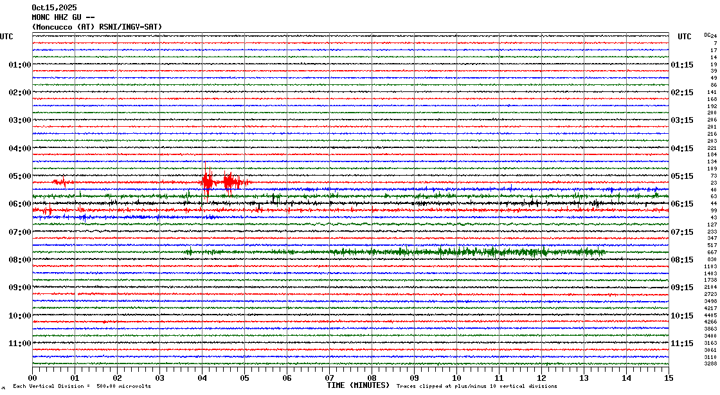Select minute 00 tick on the bottom axis

click(x=33, y=378)
